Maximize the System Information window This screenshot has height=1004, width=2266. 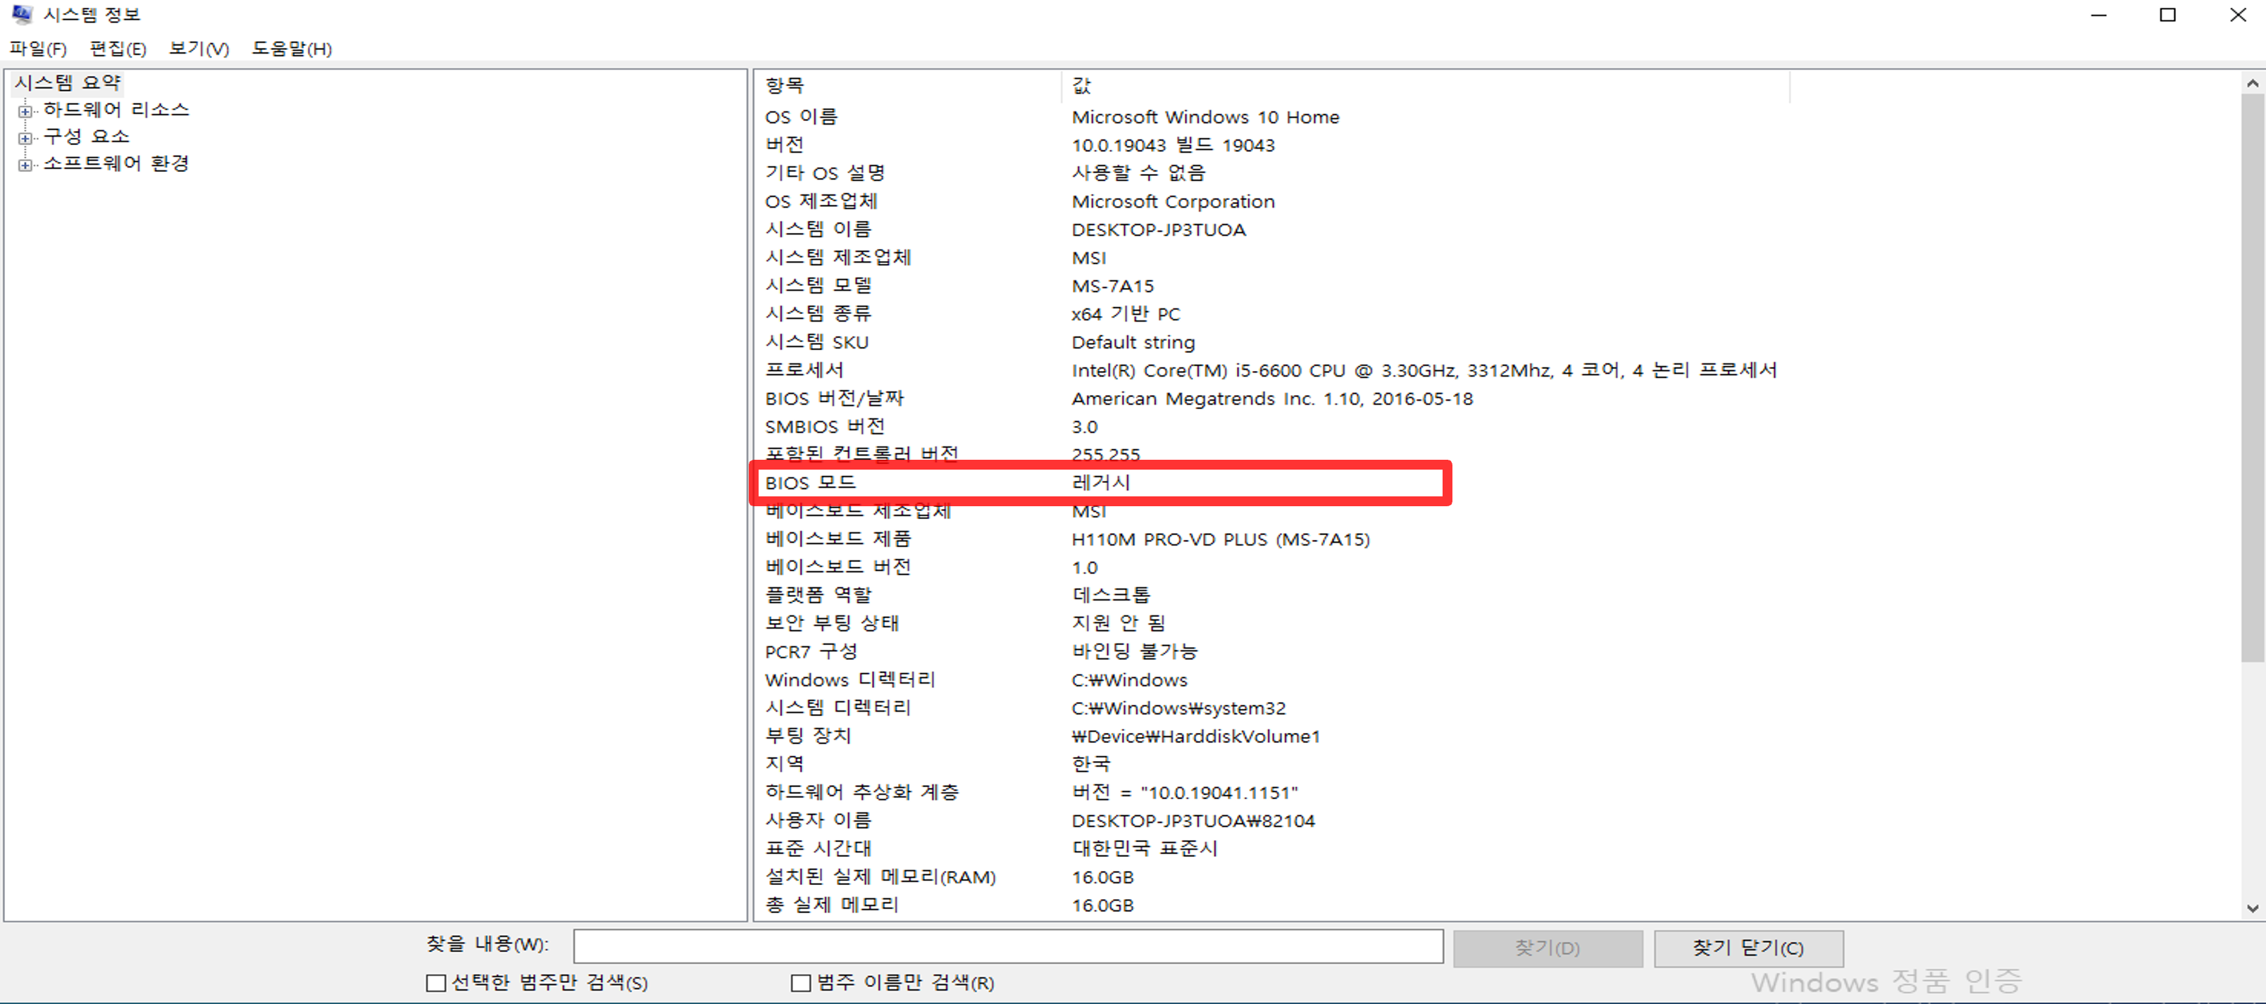point(2167,15)
